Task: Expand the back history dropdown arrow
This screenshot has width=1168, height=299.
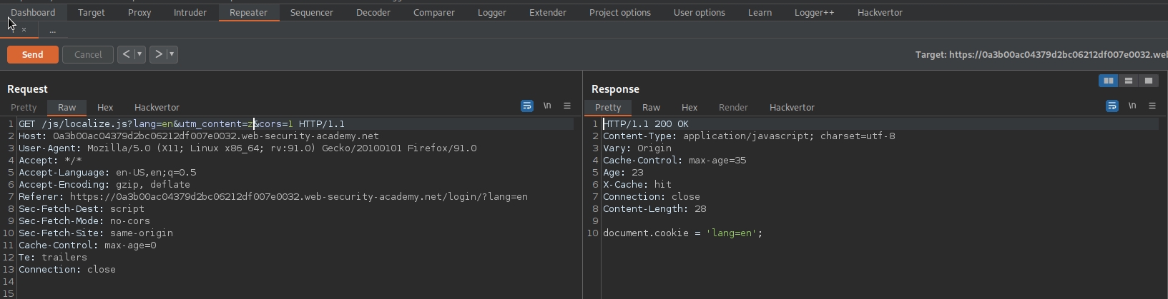Action: click(139, 54)
